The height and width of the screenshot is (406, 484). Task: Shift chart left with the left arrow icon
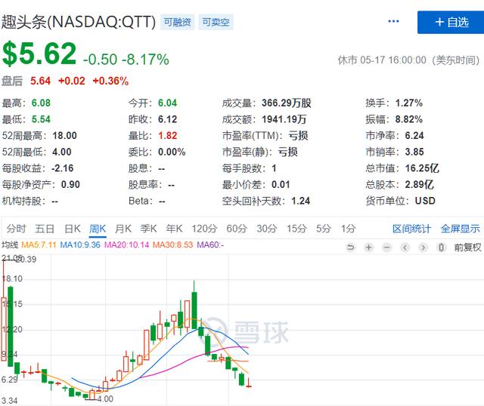405,248
